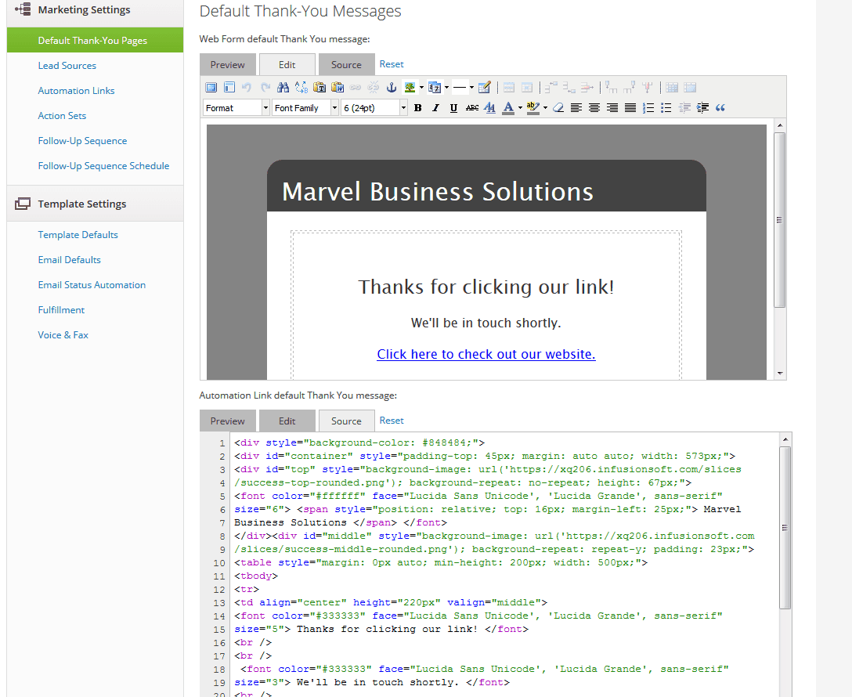This screenshot has height=697, width=852.
Task: Align text right
Action: 612,107
